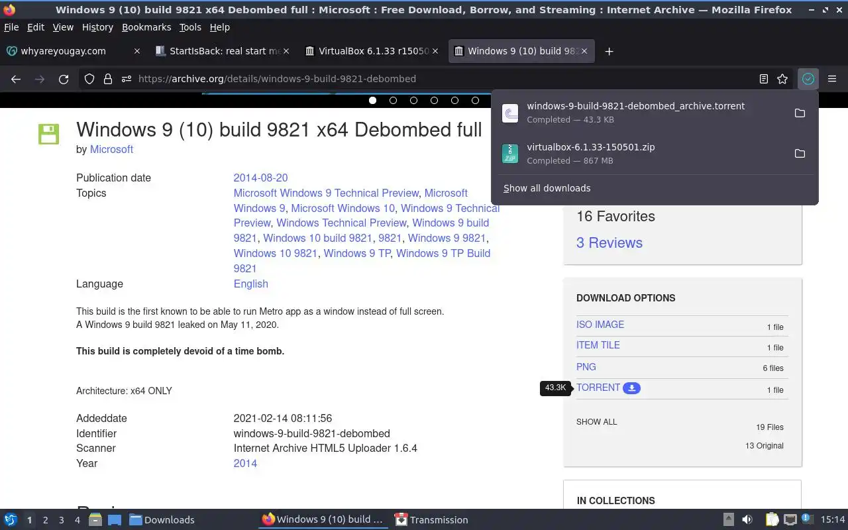Open the clipboard manager tray icon

[x=772, y=520]
